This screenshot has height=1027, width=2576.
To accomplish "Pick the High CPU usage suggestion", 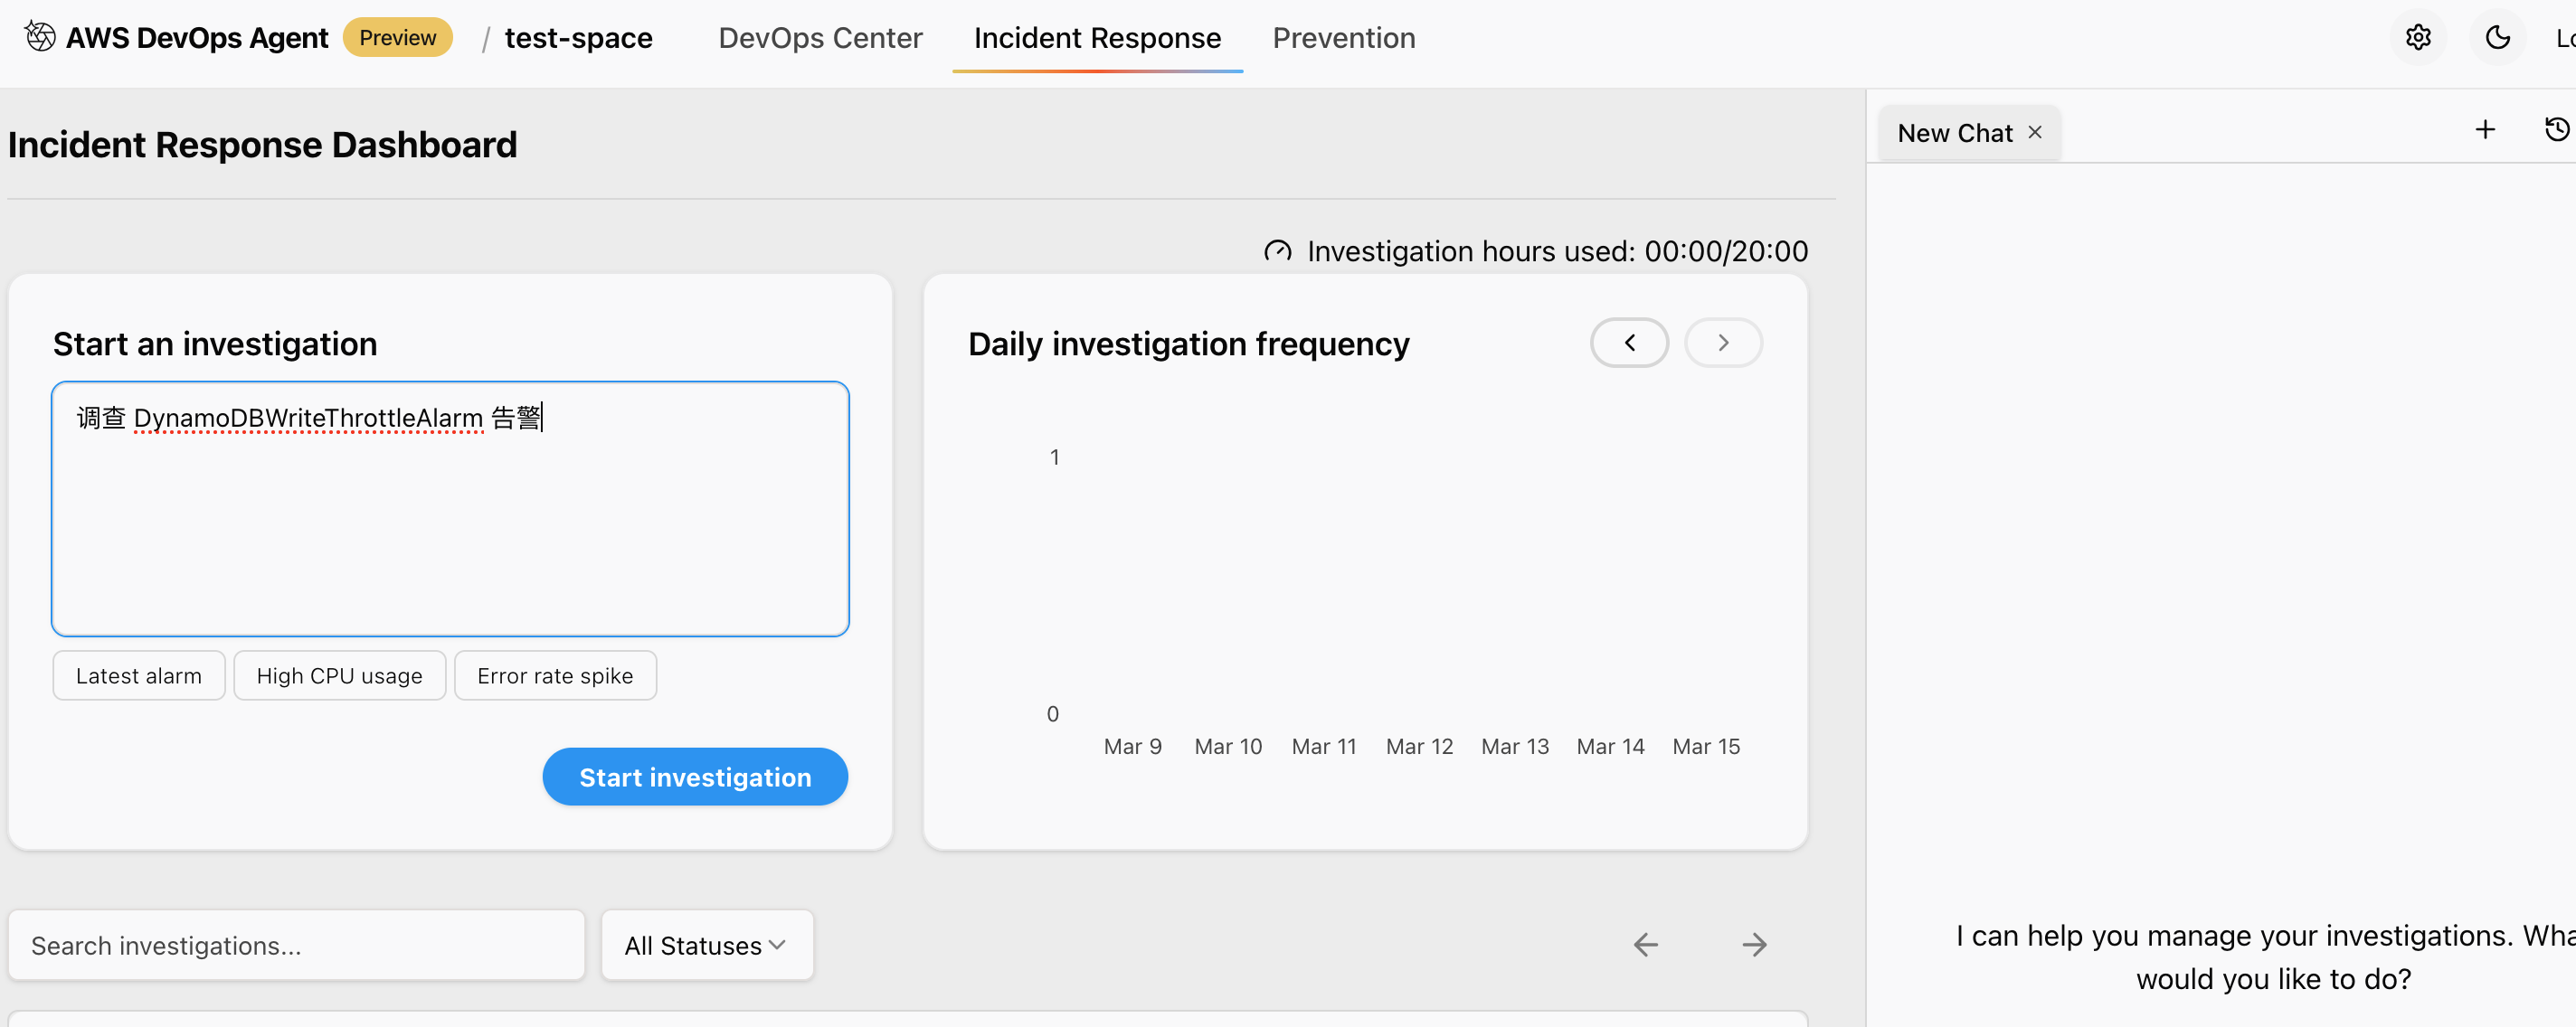I will [x=339, y=676].
